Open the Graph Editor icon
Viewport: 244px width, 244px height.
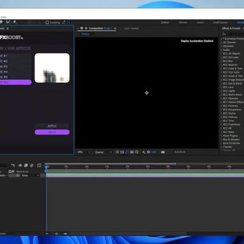39,165
